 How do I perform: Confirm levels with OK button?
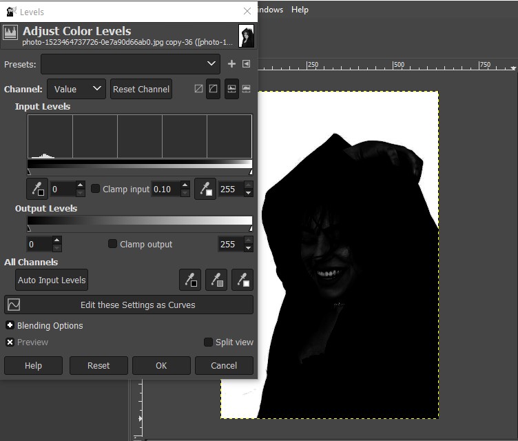pos(161,366)
